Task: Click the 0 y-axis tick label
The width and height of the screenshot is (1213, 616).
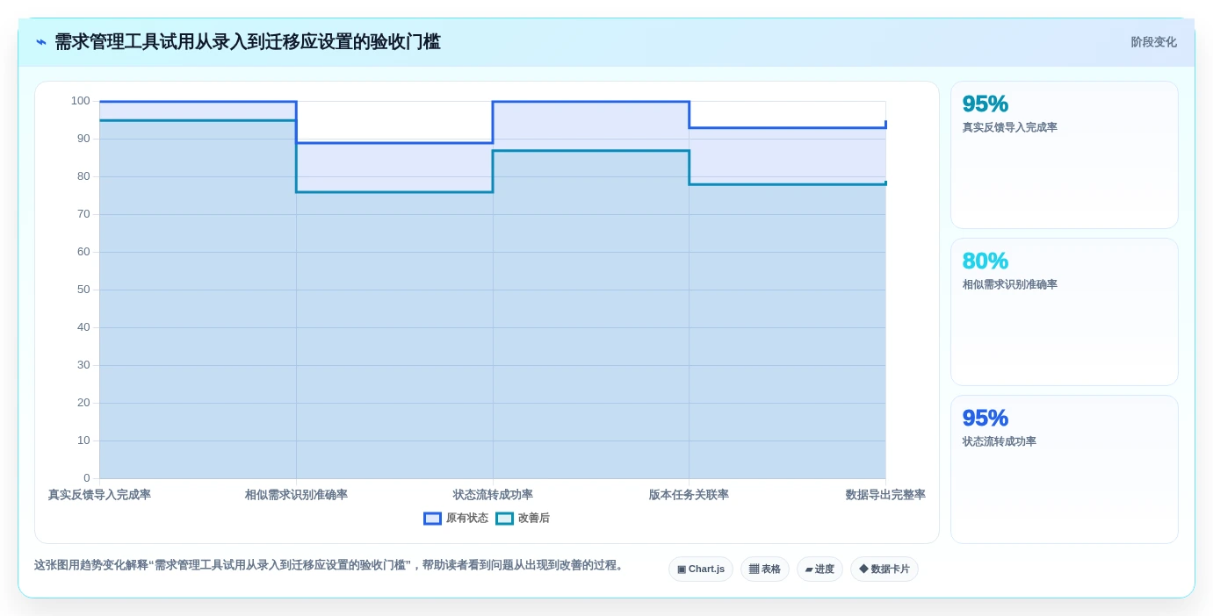Action: click(86, 478)
